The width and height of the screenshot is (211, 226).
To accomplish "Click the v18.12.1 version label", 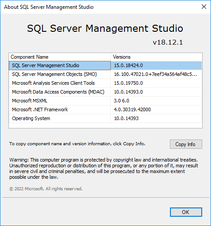I will 168,42.
